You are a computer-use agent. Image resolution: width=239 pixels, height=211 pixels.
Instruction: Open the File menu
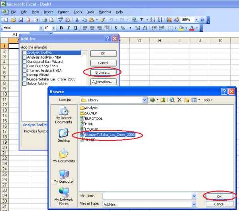coord(14,12)
